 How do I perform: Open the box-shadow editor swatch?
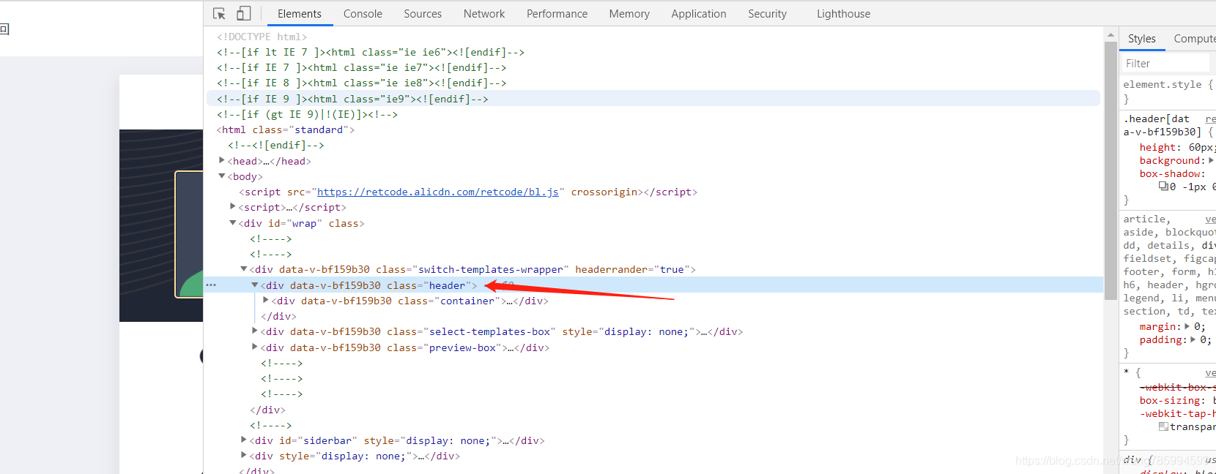coord(1163,187)
